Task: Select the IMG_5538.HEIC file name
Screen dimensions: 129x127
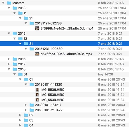Action: (52, 95)
